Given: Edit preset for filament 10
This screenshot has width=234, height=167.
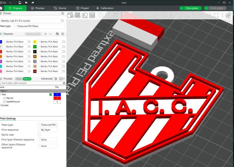Looking at the screenshot, I should pos(64,61).
